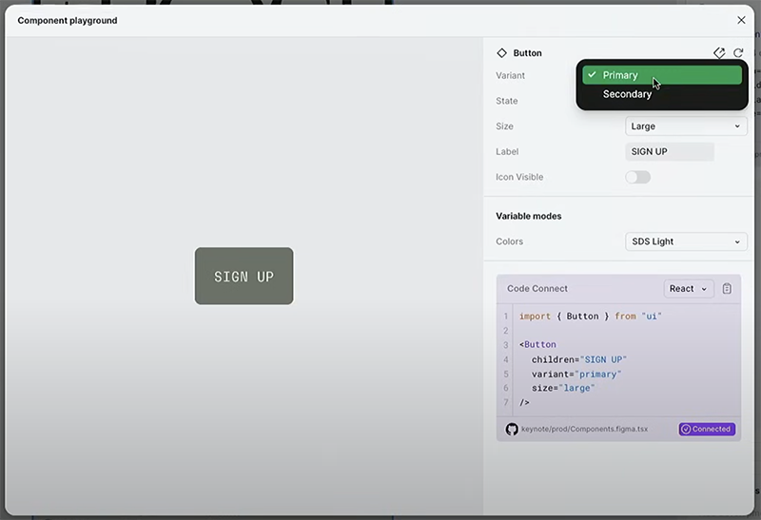Click the Button component name
The height and width of the screenshot is (520, 761).
528,53
